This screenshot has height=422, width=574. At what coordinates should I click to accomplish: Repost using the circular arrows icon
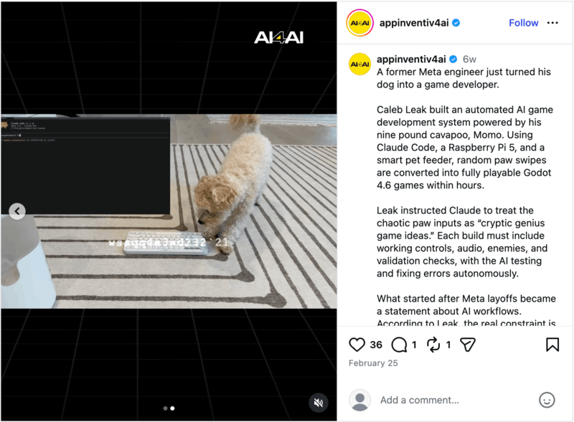[x=433, y=345]
